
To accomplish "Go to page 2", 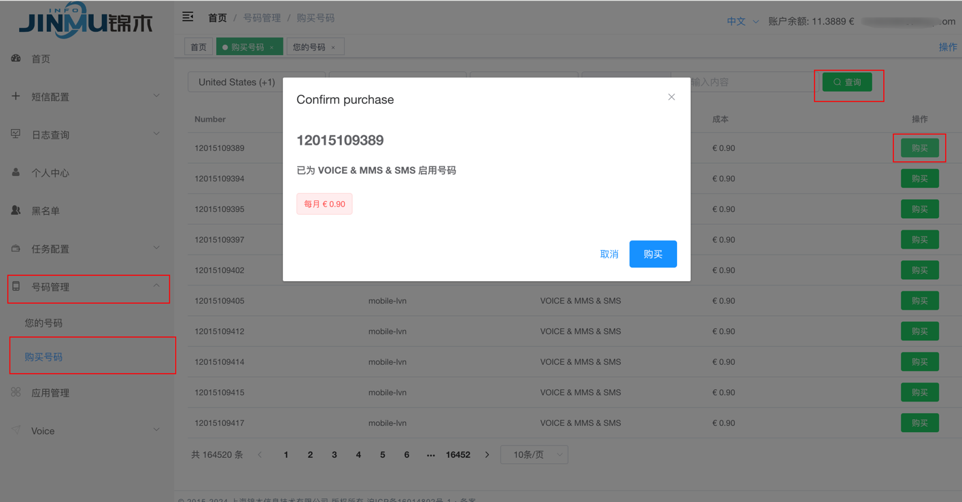I will (310, 454).
